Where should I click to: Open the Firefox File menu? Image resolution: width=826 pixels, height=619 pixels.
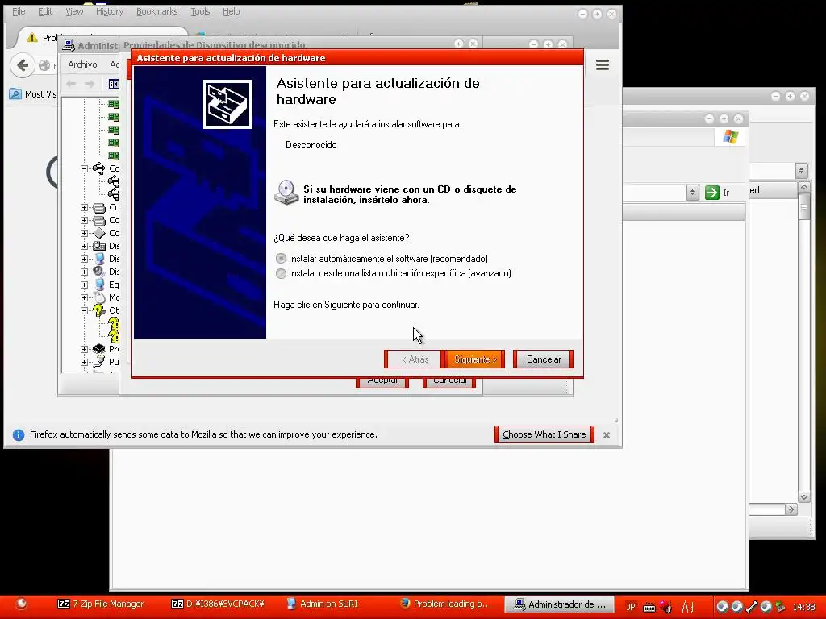tap(19, 11)
